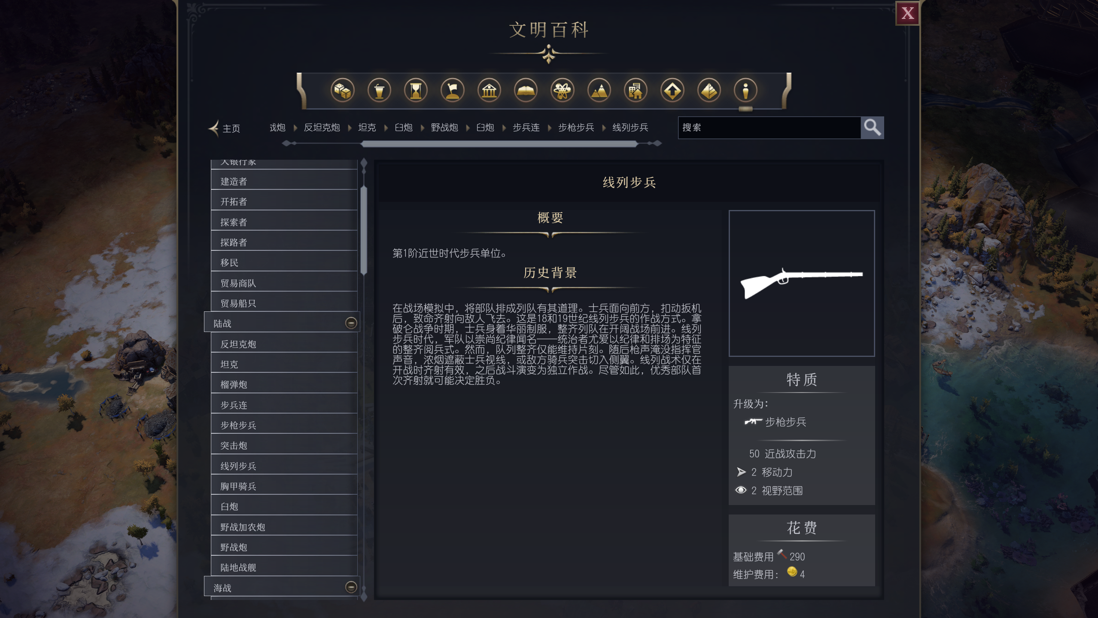Select the flag-on-hill category icon

point(452,91)
